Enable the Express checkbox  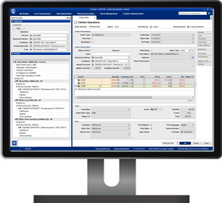122,50
